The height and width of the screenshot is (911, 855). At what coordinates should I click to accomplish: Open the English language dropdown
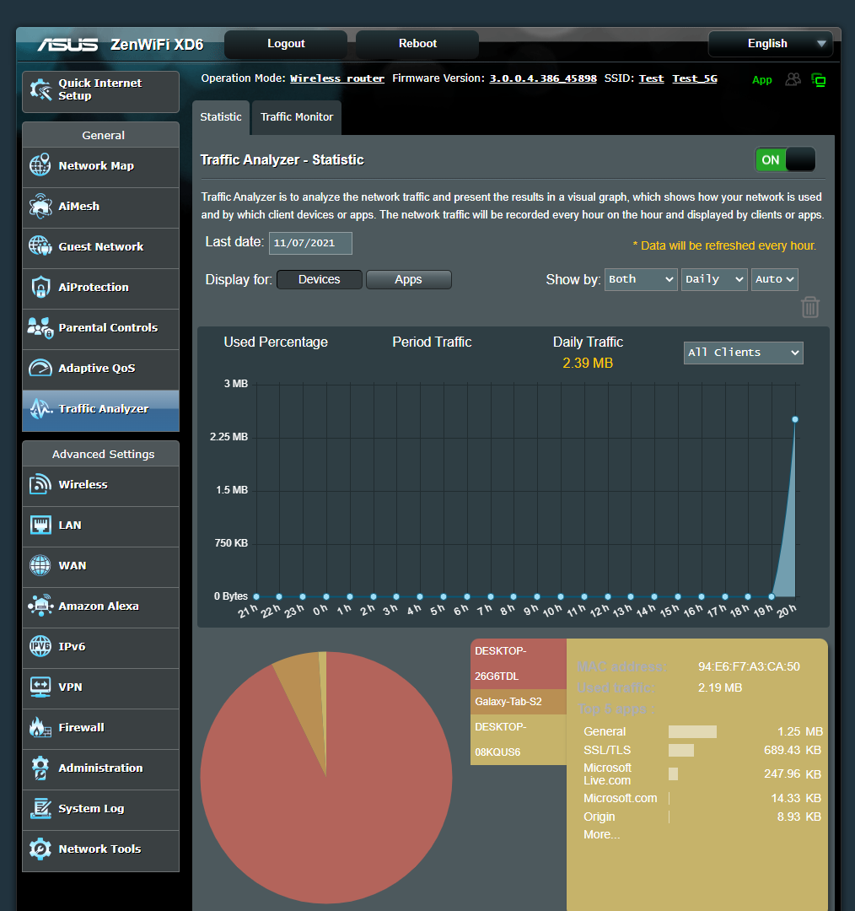[x=771, y=44]
